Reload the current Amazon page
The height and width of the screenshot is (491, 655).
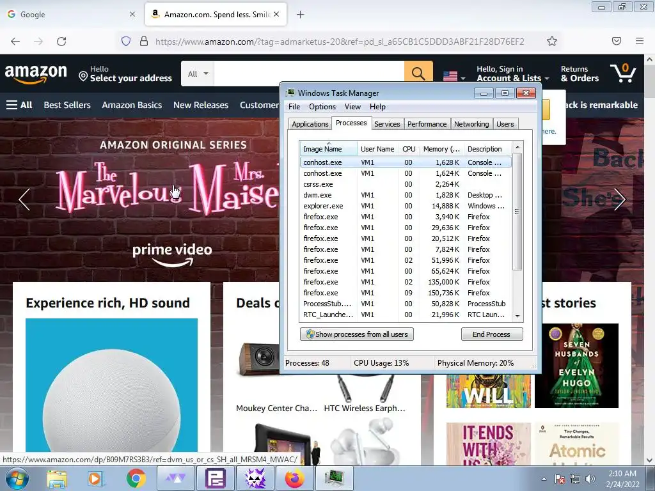(x=61, y=42)
